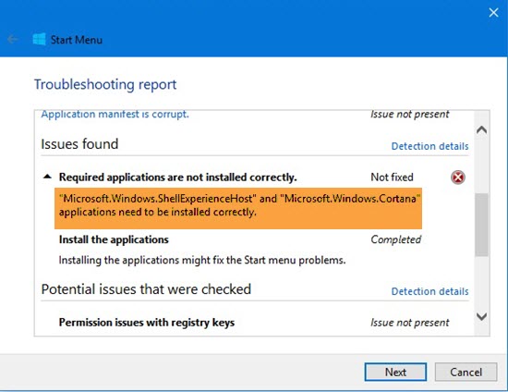The image size is (508, 392).
Task: Click the scroll down chevron arrow
Action: pyautogui.click(x=482, y=316)
